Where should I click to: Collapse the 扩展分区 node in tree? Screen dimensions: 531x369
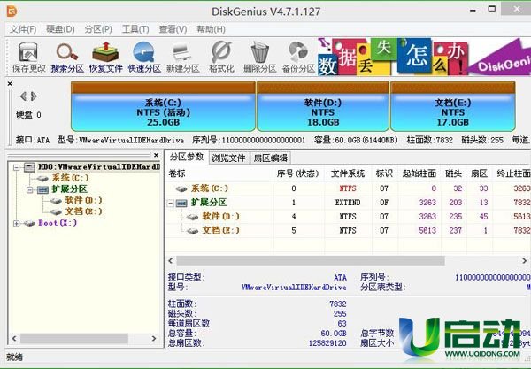[x=30, y=189]
